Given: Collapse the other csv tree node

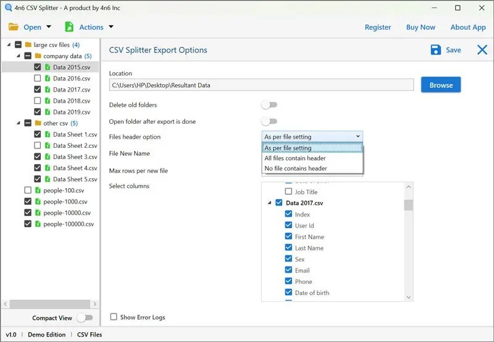Looking at the screenshot, I should pos(19,123).
